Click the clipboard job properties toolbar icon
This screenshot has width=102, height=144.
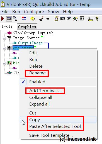tap(57, 19)
